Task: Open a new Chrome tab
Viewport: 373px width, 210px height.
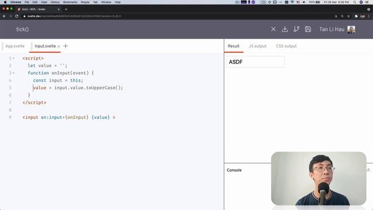Action: 66,9
